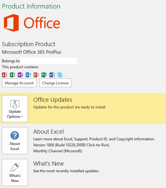
Task: Open the Manage Account button
Action: (x=19, y=83)
